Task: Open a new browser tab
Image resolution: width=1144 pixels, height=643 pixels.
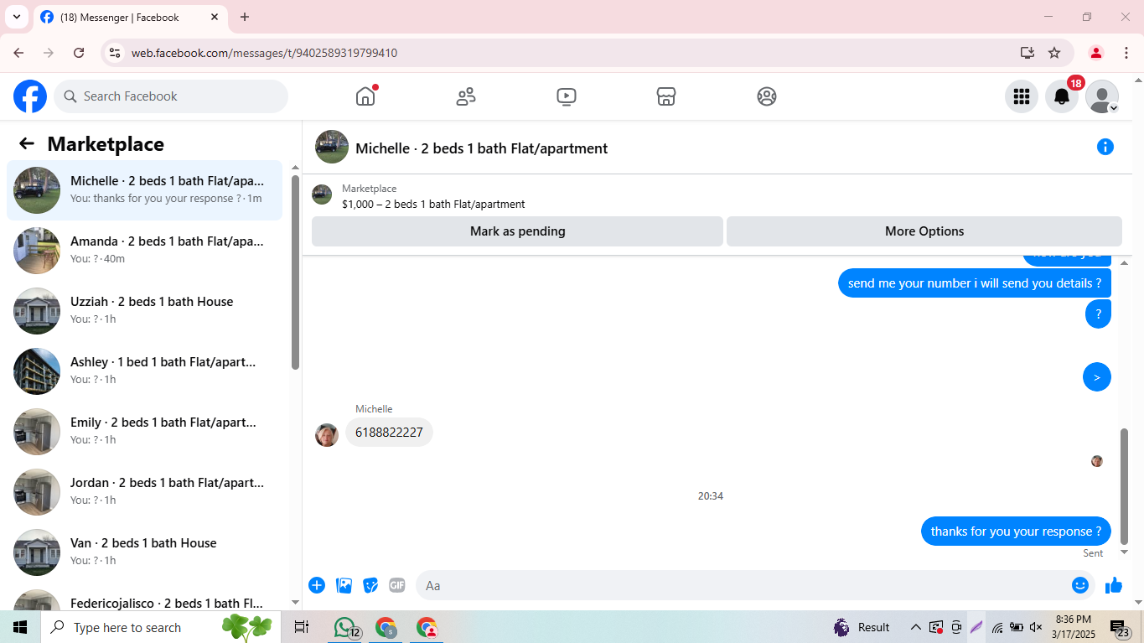Action: point(245,17)
